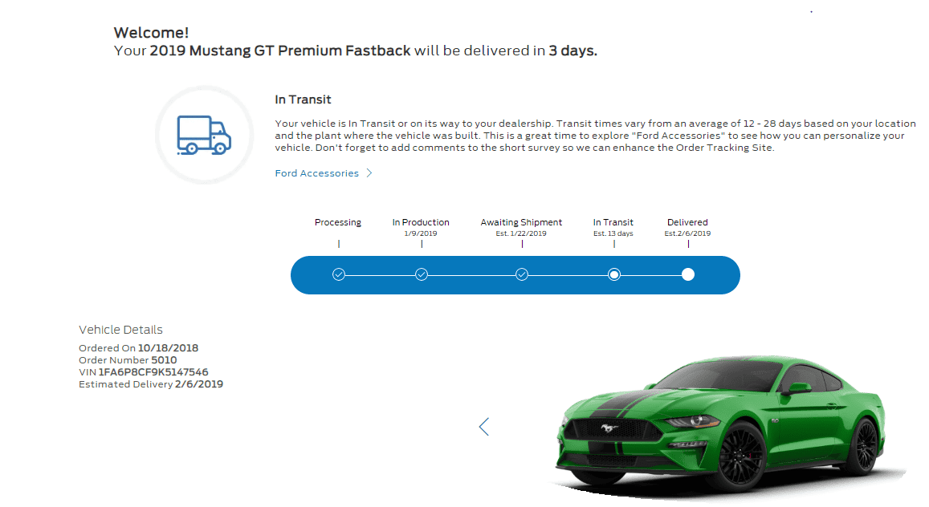This screenshot has height=507, width=929.
Task: Click the delivery truck In Transit icon
Action: [204, 135]
